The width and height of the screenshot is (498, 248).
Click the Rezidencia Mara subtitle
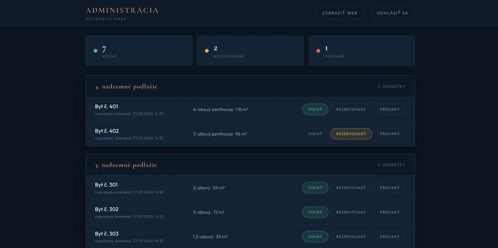[106, 19]
